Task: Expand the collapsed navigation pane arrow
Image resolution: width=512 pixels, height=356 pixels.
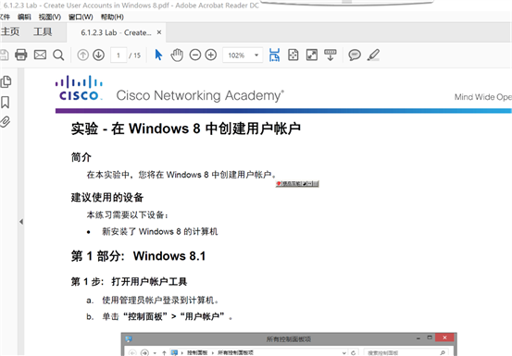Action: click(21, 222)
